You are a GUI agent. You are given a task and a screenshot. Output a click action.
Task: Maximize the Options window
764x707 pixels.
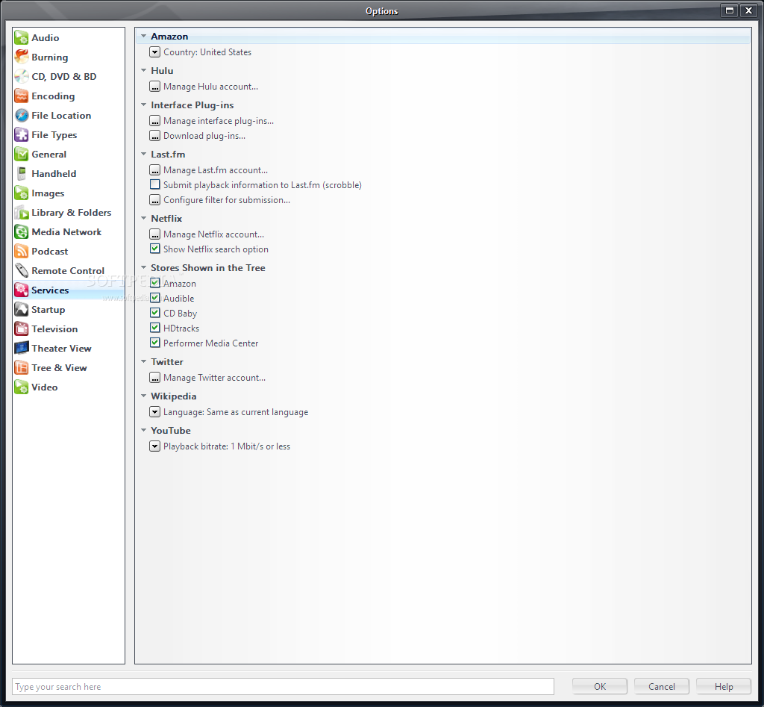[730, 10]
